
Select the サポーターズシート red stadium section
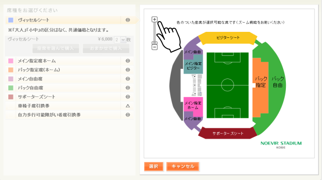[x=228, y=133]
